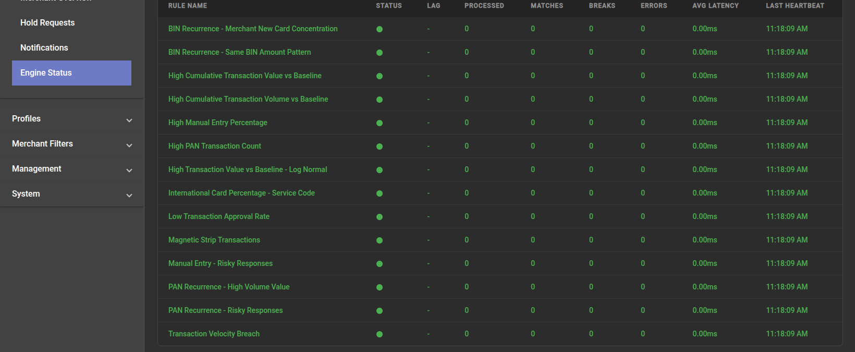Expand the Merchant Filters chevron
Screen dimensions: 855x352
(129, 145)
